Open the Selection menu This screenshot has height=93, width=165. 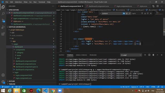point(18,2)
